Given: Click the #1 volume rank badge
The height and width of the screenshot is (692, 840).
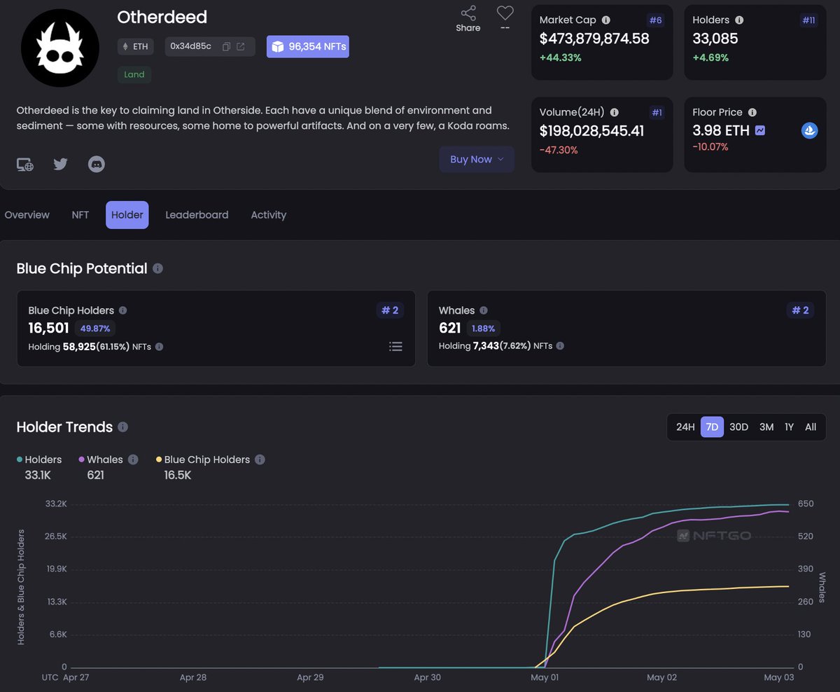Looking at the screenshot, I should pyautogui.click(x=657, y=112).
